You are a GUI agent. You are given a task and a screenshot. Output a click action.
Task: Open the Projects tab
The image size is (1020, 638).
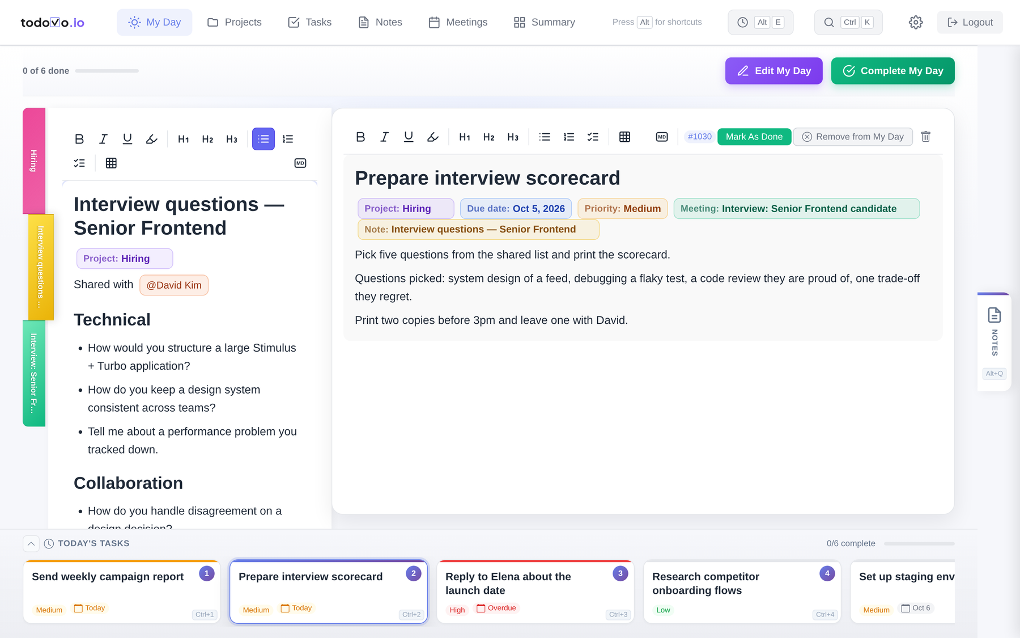pos(235,22)
